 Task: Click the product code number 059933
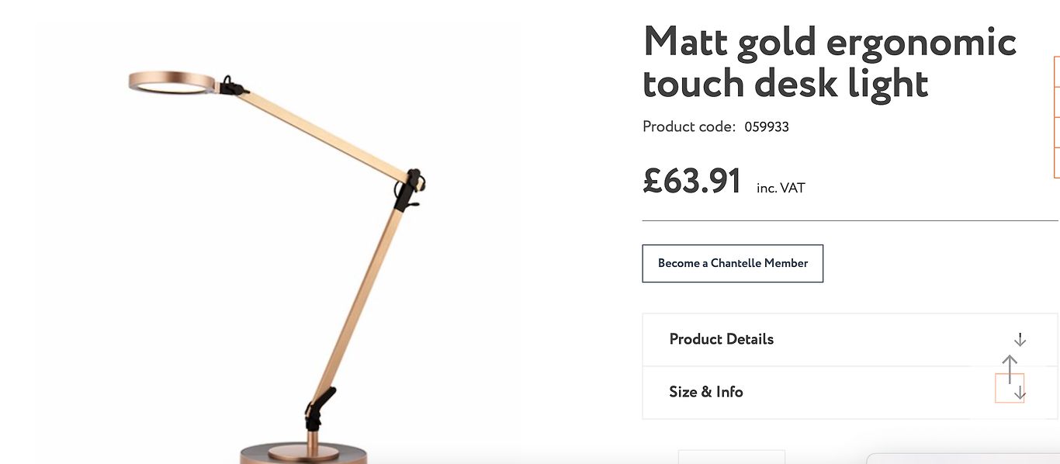pyautogui.click(x=767, y=126)
